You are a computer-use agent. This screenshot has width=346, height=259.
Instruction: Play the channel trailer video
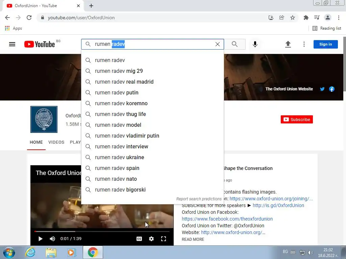pyautogui.click(x=40, y=239)
